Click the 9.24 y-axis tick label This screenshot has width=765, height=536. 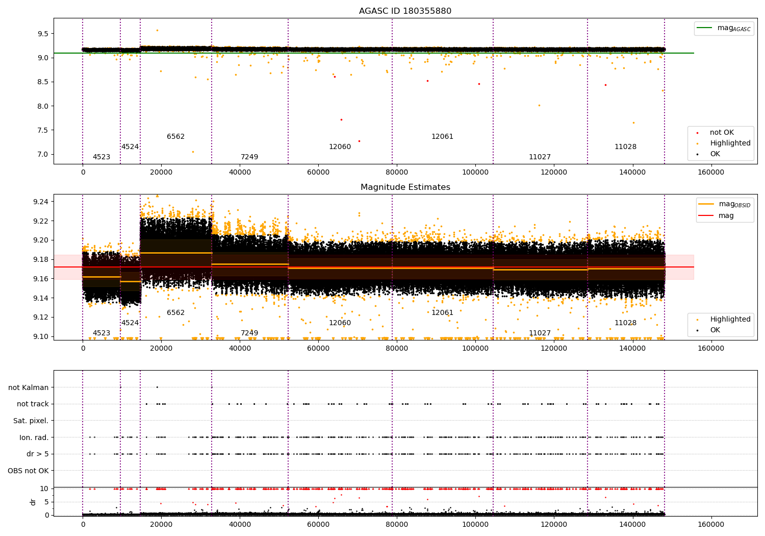pyautogui.click(x=41, y=202)
